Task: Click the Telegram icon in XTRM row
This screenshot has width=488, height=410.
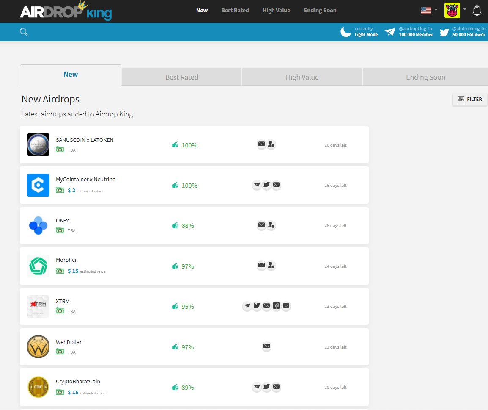Action: pos(247,305)
